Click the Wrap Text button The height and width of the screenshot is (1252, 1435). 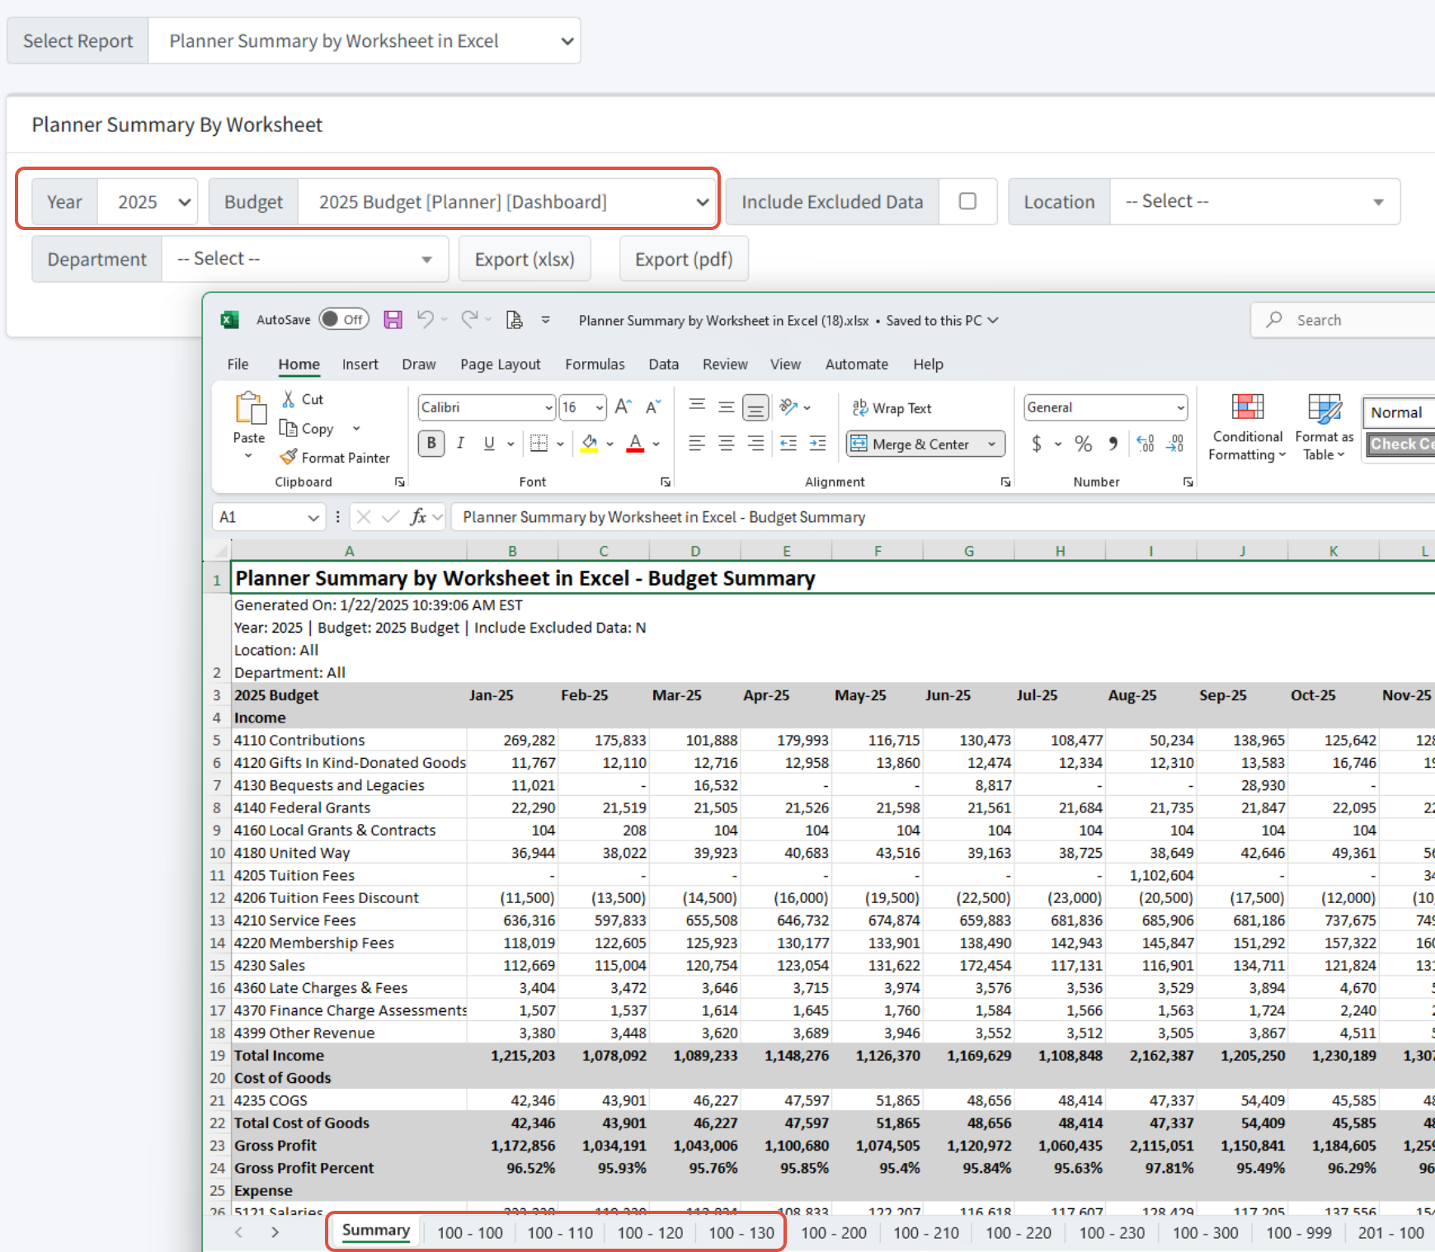coord(892,408)
